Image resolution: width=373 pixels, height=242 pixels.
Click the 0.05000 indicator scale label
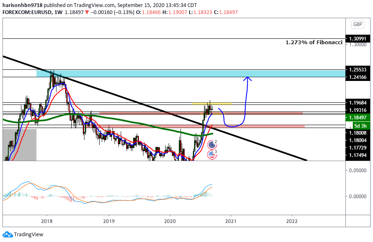pos(357,171)
